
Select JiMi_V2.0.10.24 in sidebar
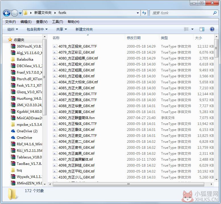pos(29,105)
